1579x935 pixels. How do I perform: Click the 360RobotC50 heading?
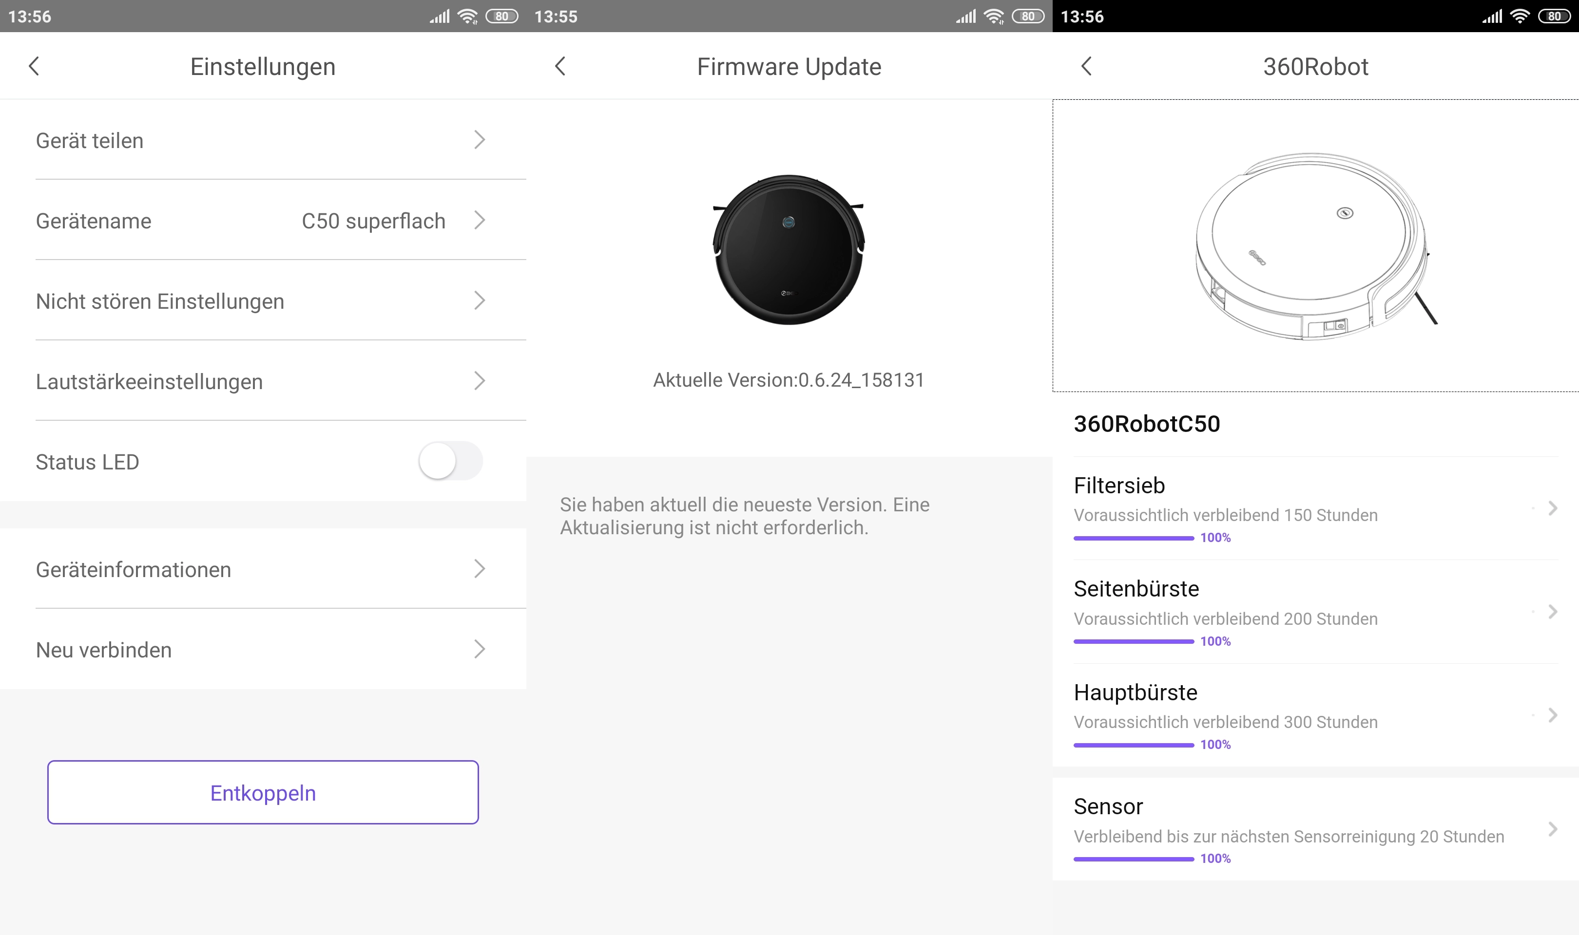1147,423
